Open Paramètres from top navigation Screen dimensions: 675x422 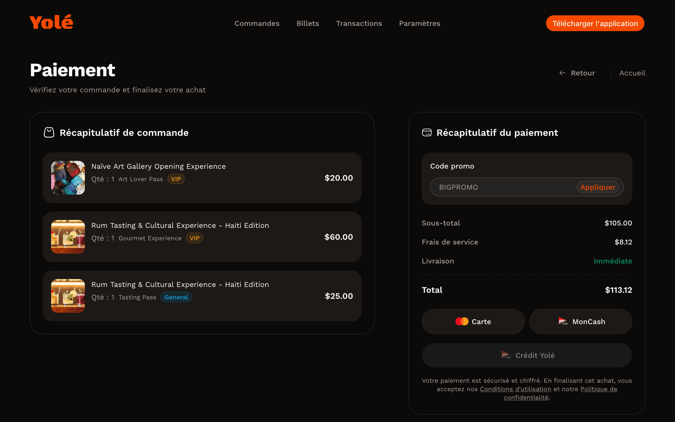(419, 23)
